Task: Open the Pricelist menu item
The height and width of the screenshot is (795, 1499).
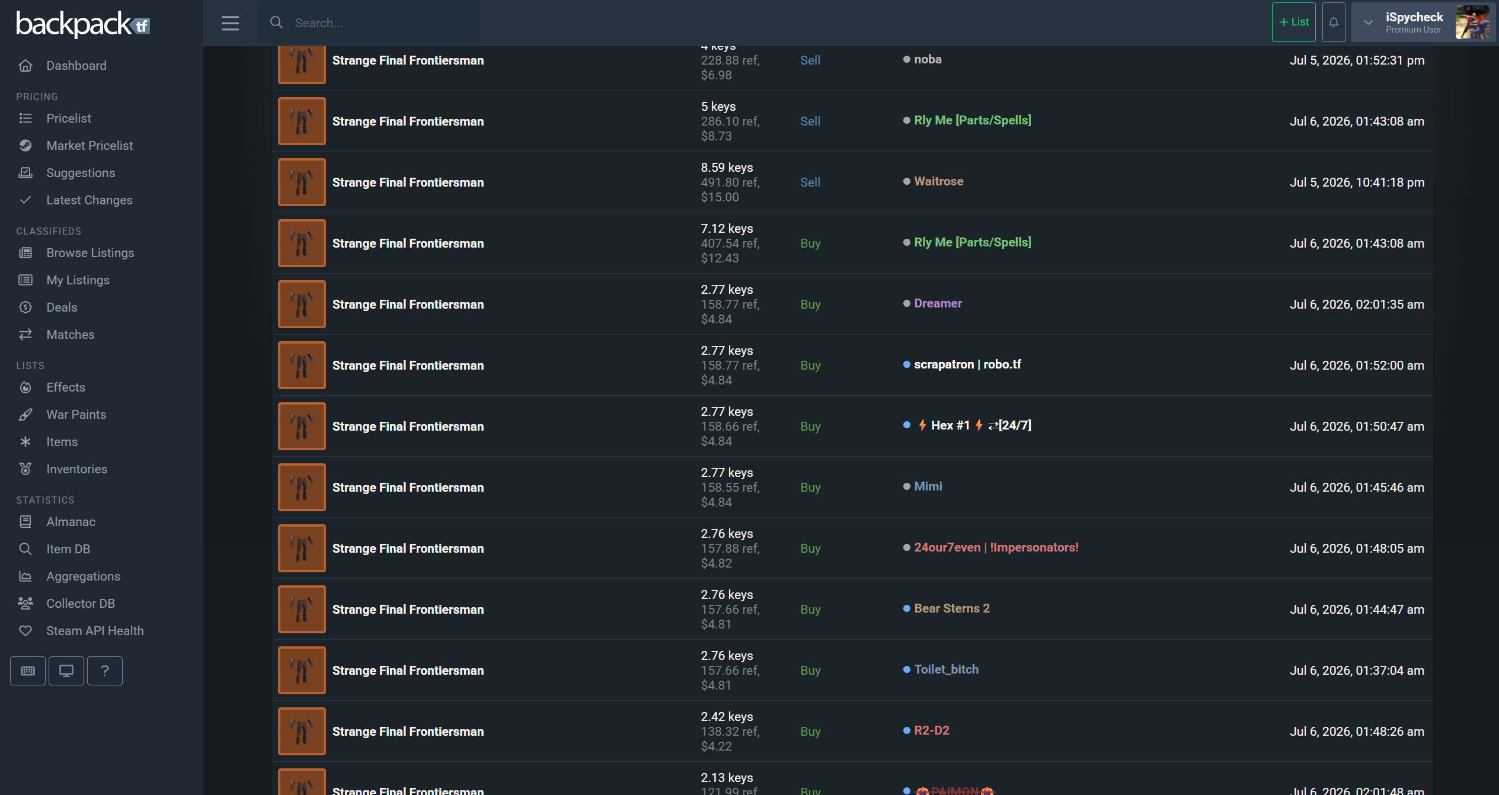Action: 69,118
